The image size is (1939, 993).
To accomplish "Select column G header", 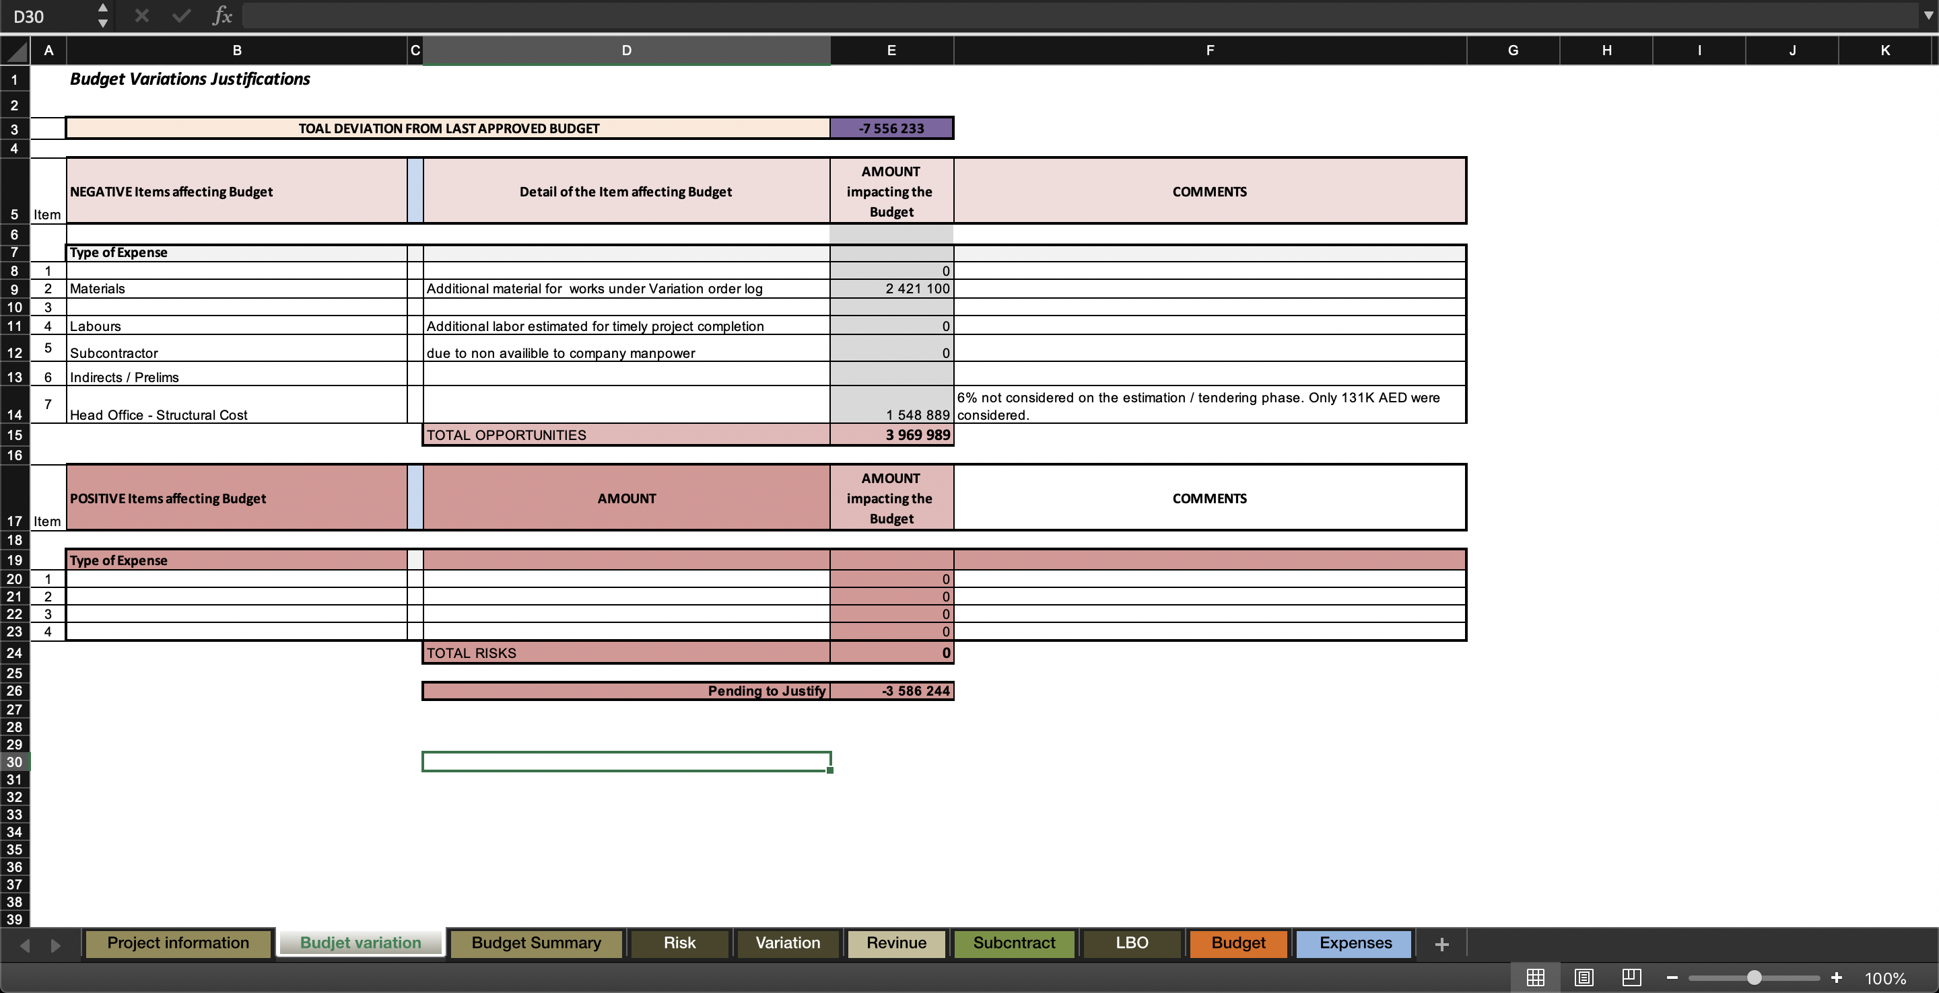I will pos(1513,50).
